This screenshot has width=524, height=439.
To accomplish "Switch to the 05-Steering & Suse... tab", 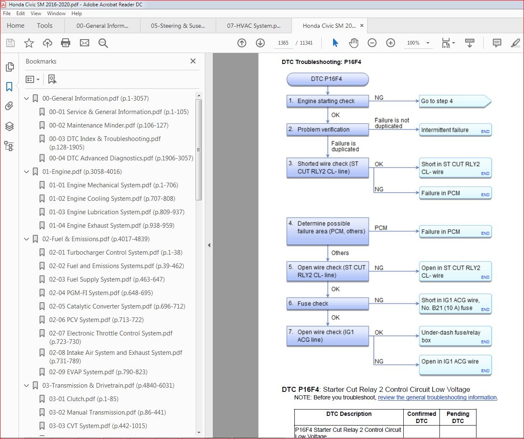I will pyautogui.click(x=178, y=26).
